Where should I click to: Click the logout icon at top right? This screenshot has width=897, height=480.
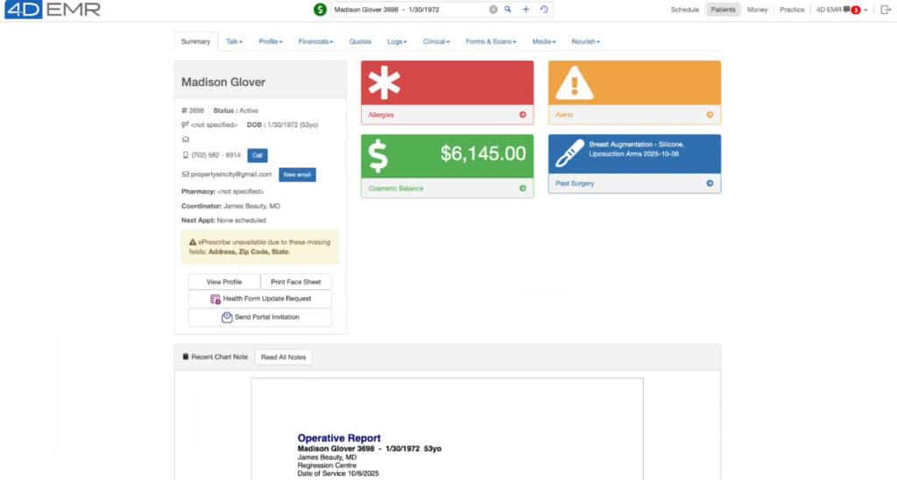pos(885,10)
